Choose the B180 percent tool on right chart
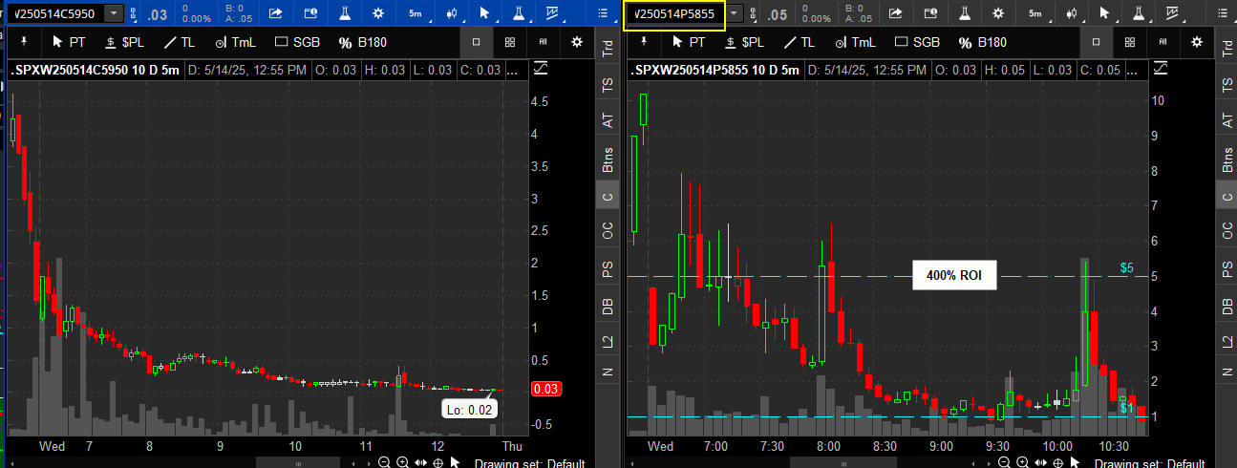Viewport: 1237px width, 468px height. pyautogui.click(x=982, y=42)
